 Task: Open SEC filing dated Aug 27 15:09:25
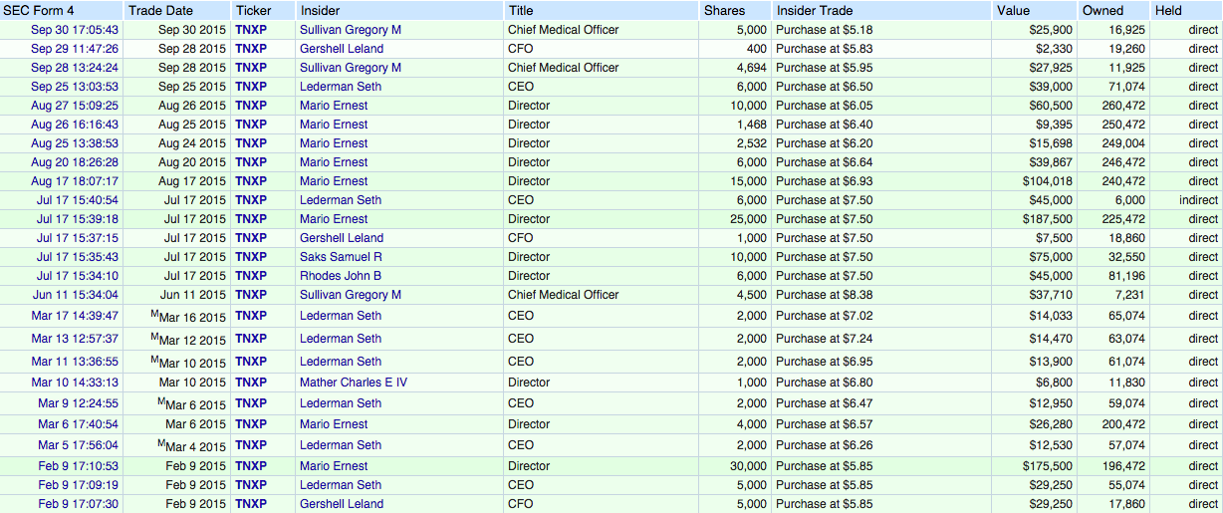75,106
